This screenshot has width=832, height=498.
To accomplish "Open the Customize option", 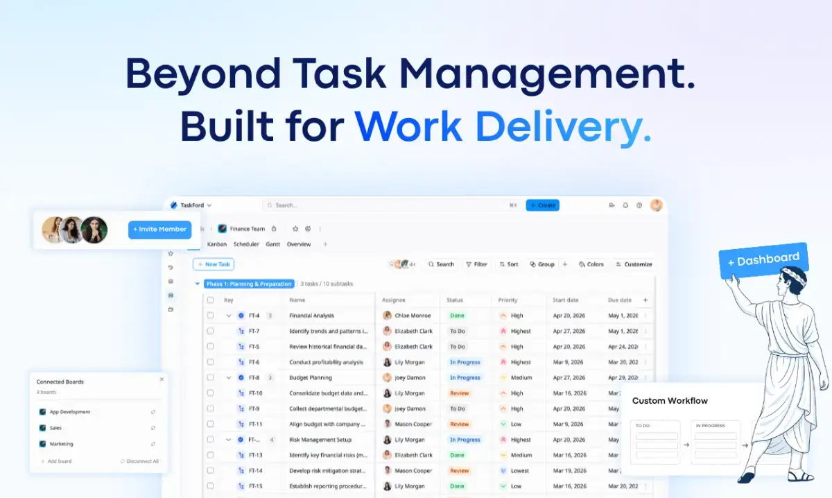I will coord(633,264).
